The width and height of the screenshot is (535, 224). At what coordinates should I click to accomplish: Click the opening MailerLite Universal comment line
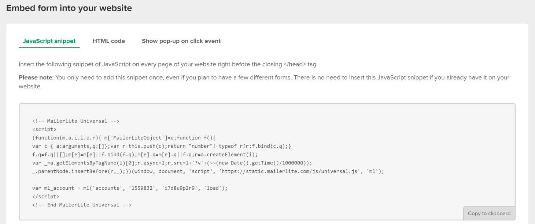click(x=76, y=121)
